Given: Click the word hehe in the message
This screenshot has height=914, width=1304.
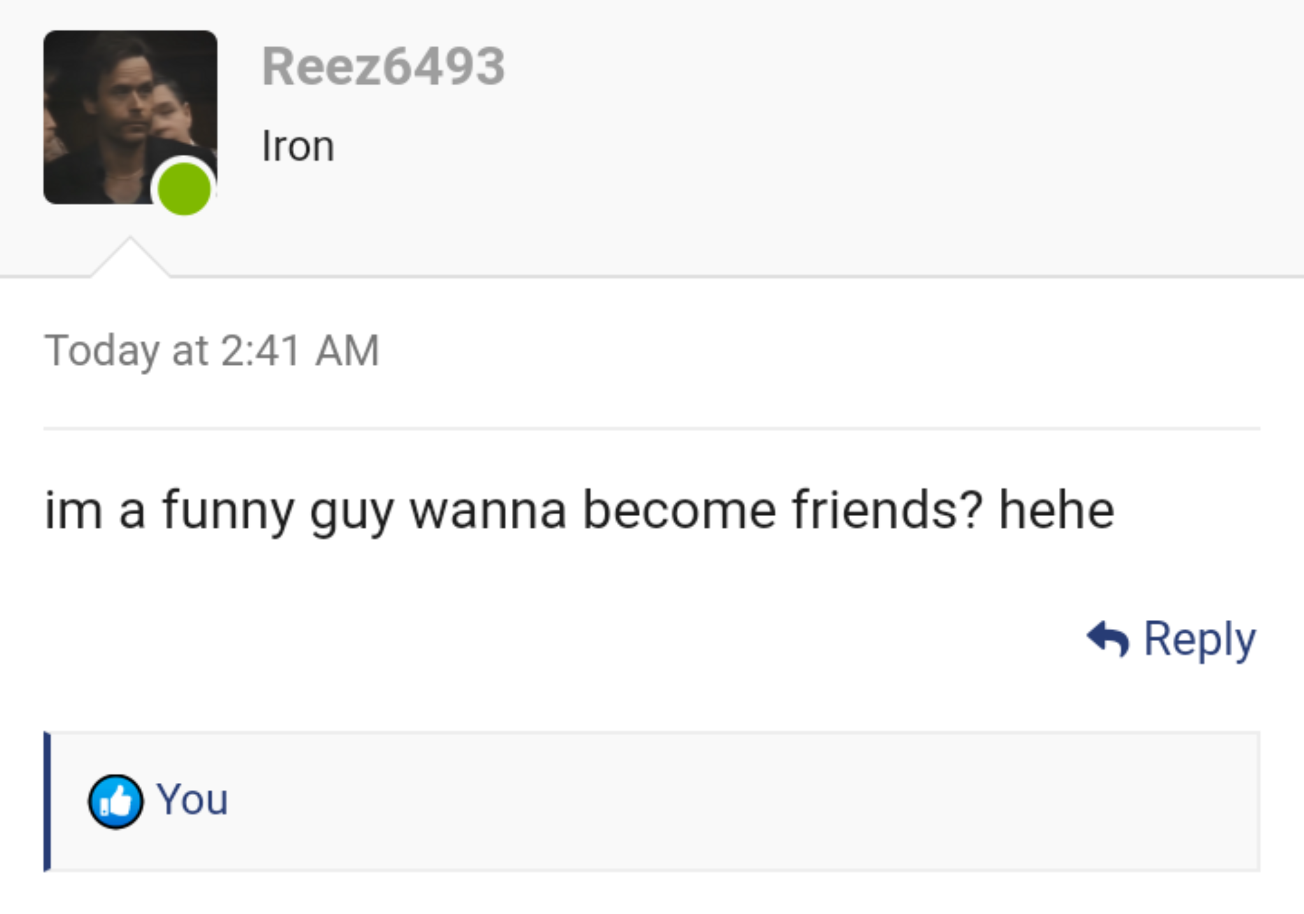Looking at the screenshot, I should 1056,510.
